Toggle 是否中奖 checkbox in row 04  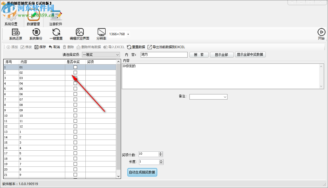click(x=75, y=83)
